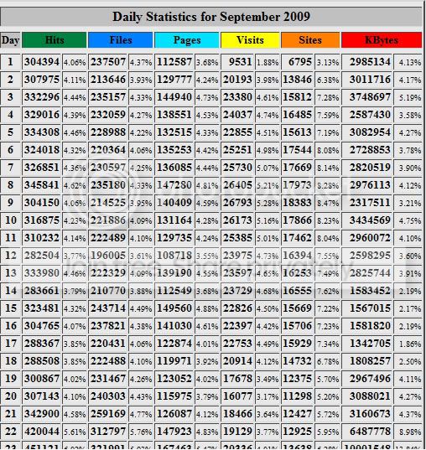This screenshot has height=450, width=426.
Task: Select visits percentage 5.28% on day 9
Action: point(268,203)
